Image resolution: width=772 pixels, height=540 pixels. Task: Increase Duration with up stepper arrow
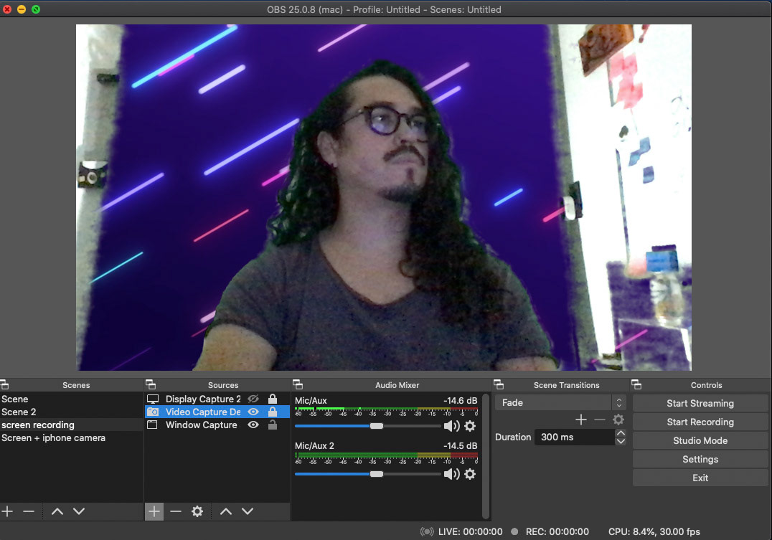tap(621, 433)
